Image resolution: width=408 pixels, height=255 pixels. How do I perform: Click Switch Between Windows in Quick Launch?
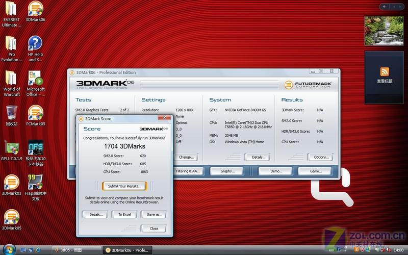pyautogui.click(x=31, y=250)
